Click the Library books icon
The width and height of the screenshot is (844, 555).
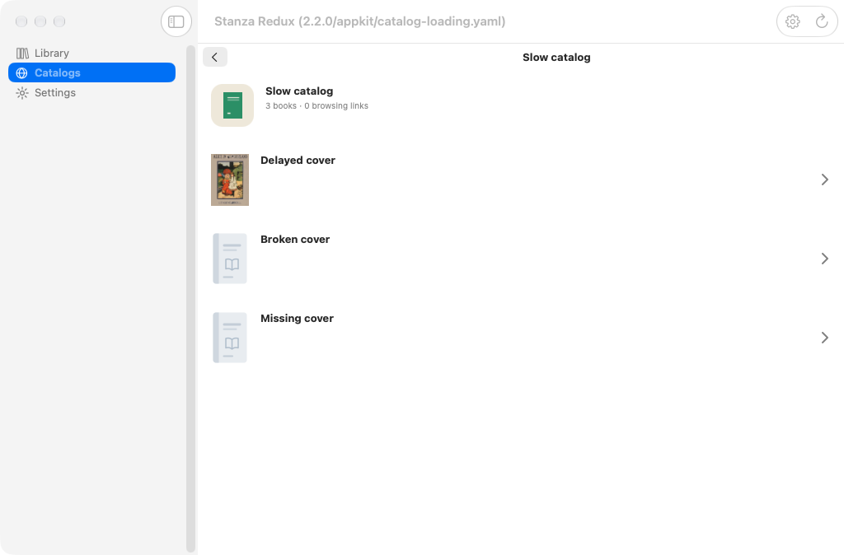22,54
